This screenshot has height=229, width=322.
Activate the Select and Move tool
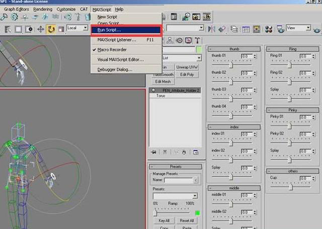(x=40, y=29)
